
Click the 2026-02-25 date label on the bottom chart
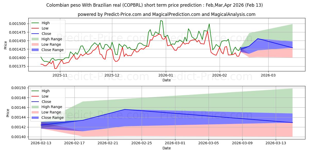(x=142, y=143)
